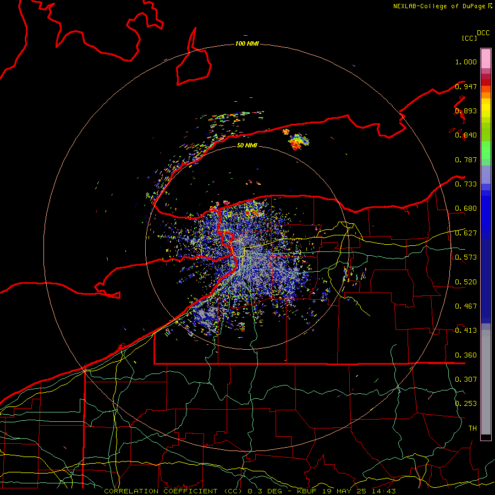The height and width of the screenshot is (495, 495).
Task: Click the KBUF station identifier in the caption
Action: [306, 491]
